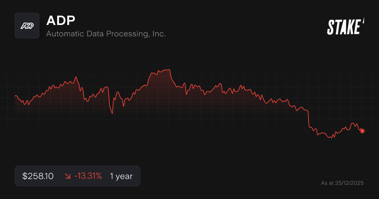Select the 1 year period label

tap(121, 176)
